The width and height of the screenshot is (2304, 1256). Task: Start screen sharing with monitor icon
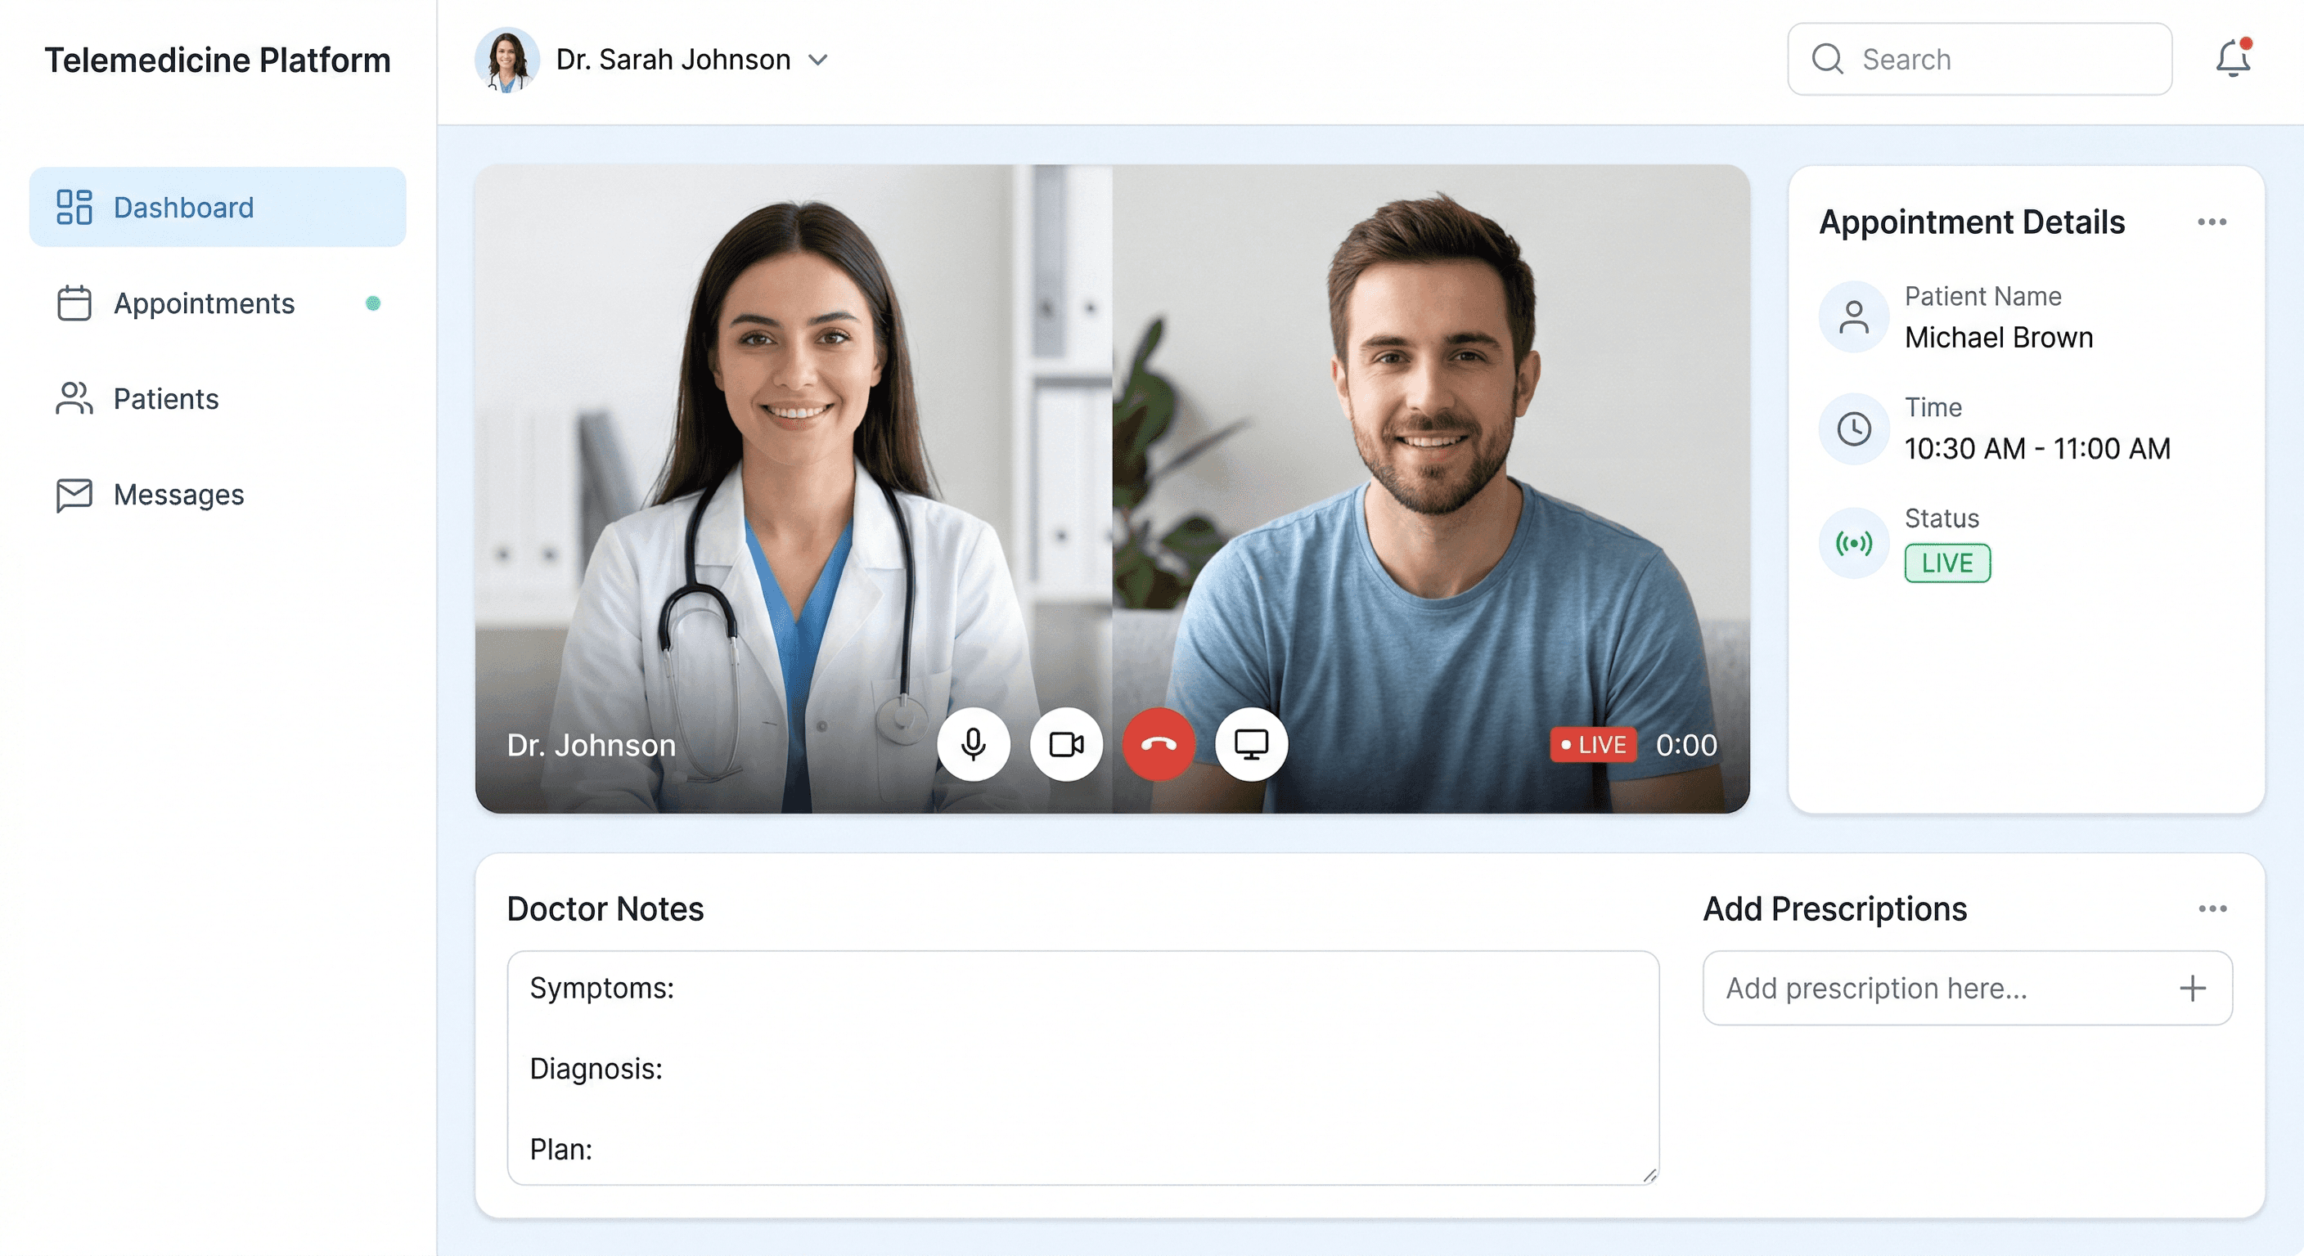tap(1250, 744)
